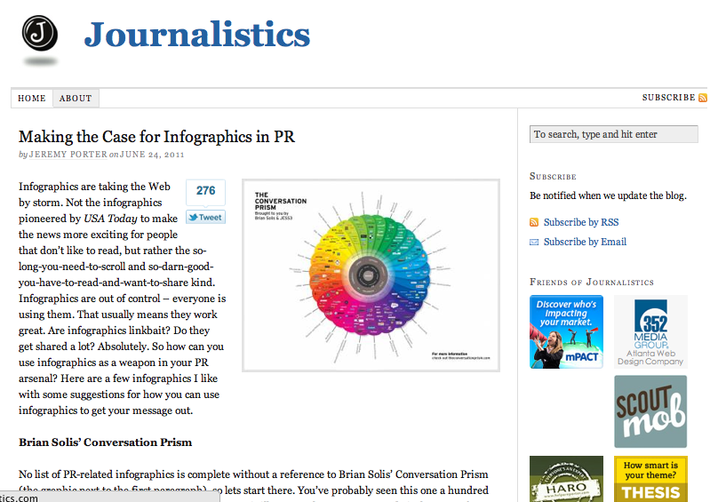Open the Scoutmob banner
The height and width of the screenshot is (502, 718).
click(x=650, y=411)
